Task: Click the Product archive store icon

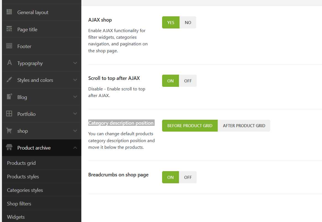Action: (9, 148)
